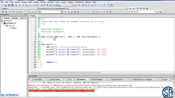Close the Management panel
The image size is (175, 98).
(x=26, y=15)
